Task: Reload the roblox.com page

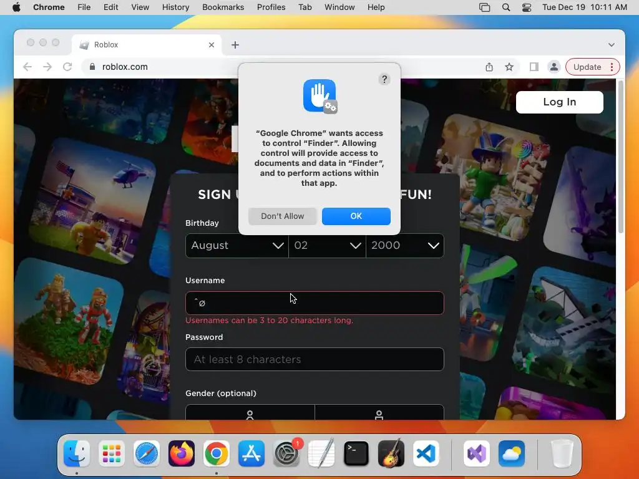Action: coord(67,67)
